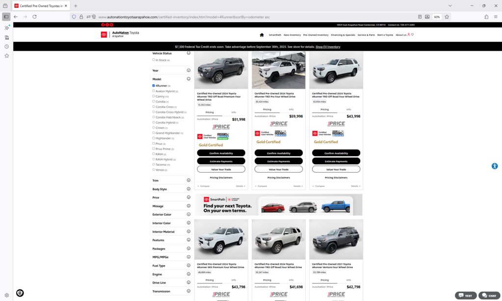Click the SmartPath Find your next Toyota banner

click(279, 205)
